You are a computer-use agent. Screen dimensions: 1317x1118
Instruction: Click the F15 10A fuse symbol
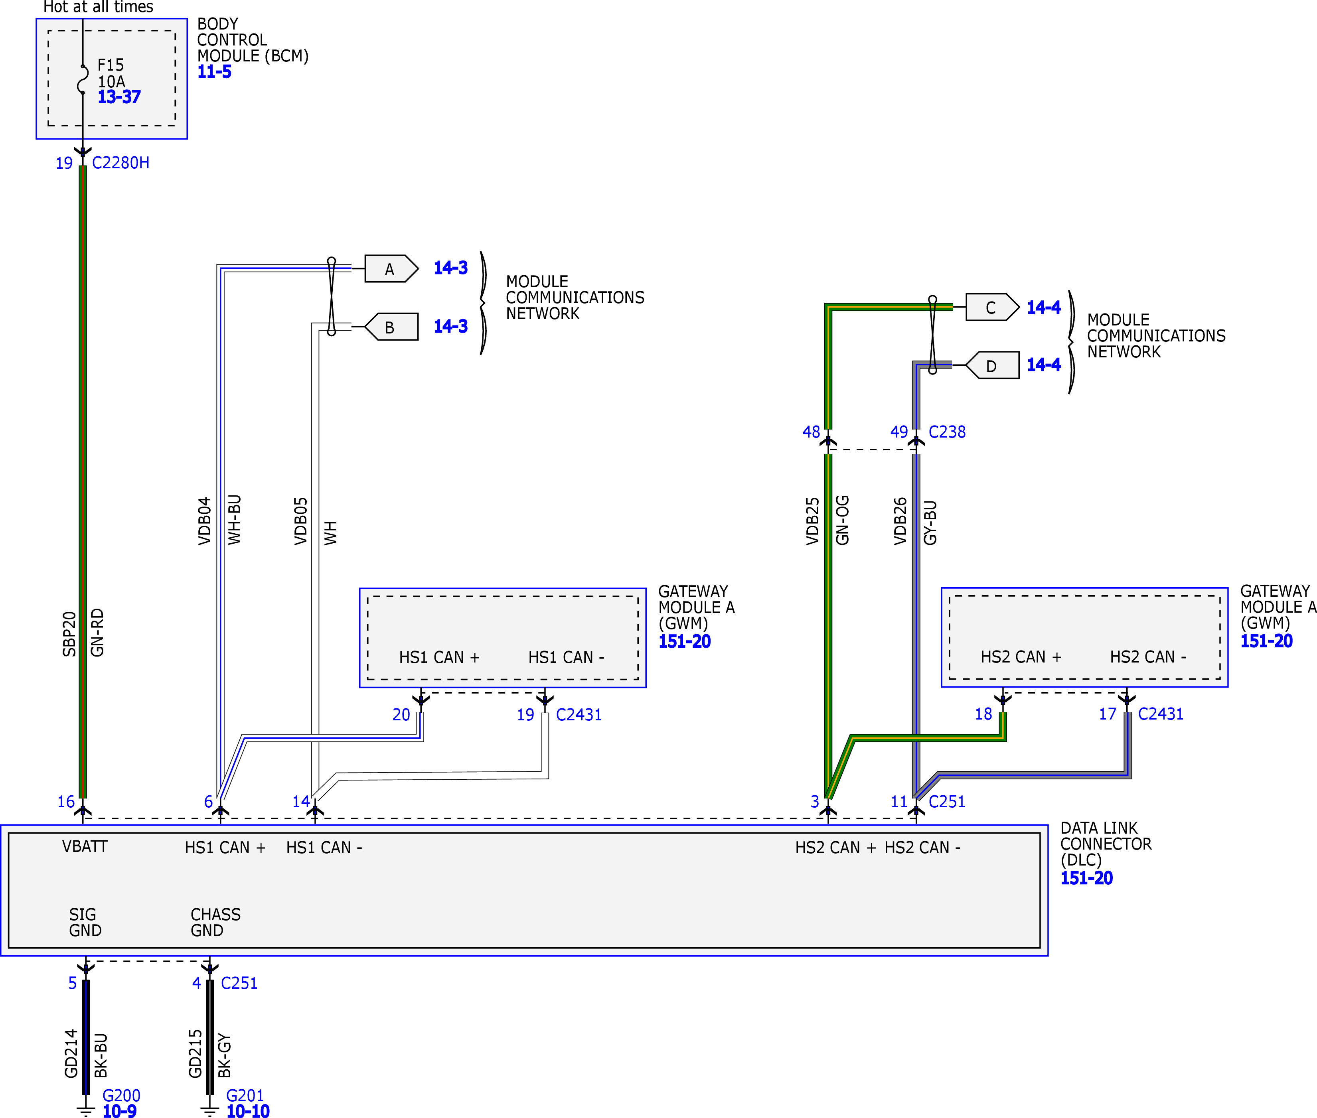(83, 79)
